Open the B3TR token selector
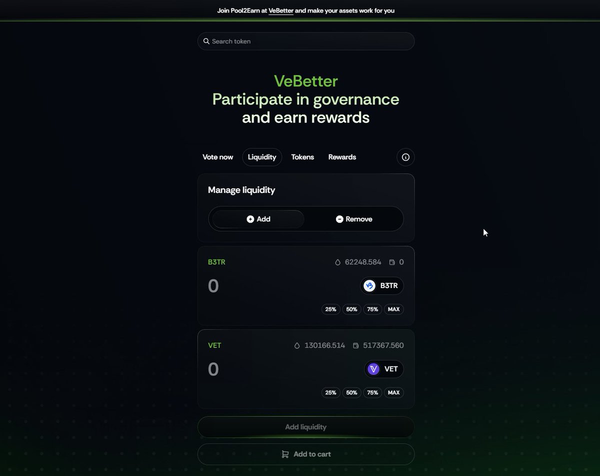600x476 pixels. pos(381,285)
